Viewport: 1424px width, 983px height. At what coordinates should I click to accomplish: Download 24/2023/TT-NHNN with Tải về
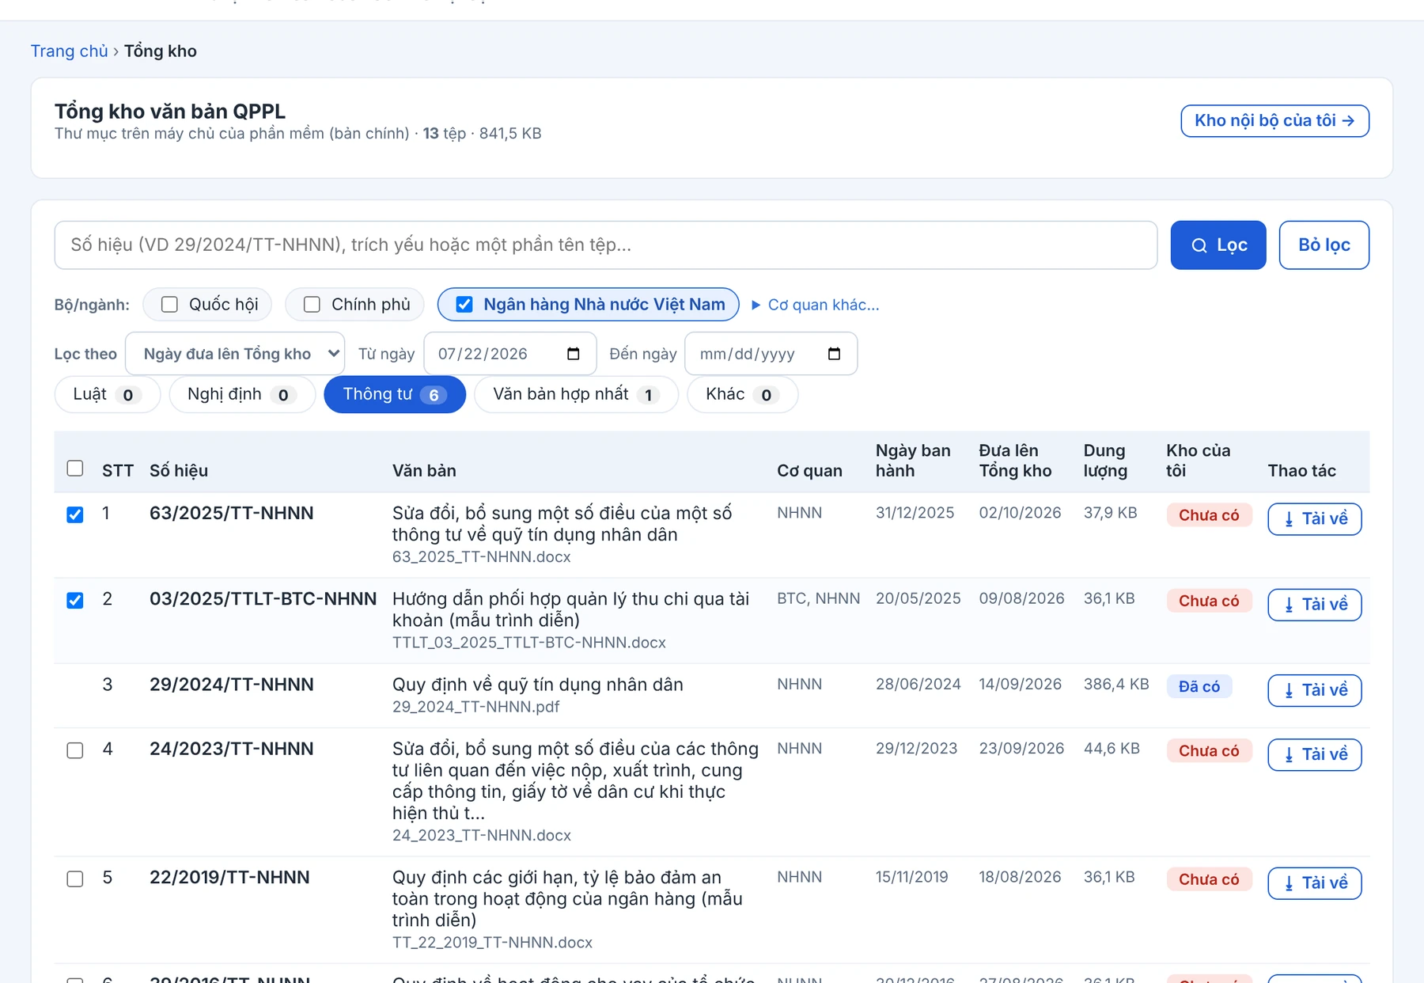tap(1315, 754)
